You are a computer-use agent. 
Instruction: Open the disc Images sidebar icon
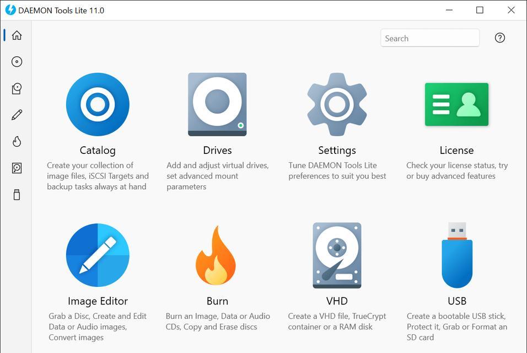click(x=17, y=62)
